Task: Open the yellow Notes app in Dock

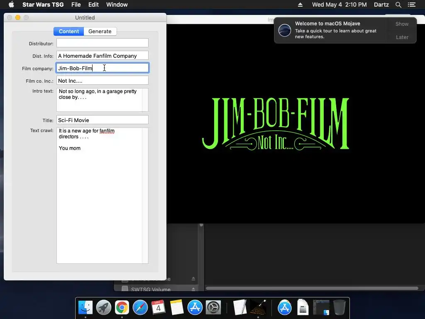Action: coord(177,307)
